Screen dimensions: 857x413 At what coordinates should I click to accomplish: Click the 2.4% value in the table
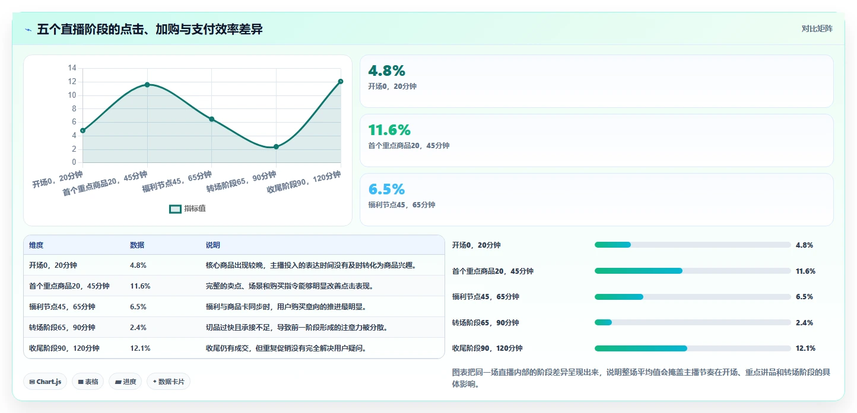pyautogui.click(x=138, y=328)
